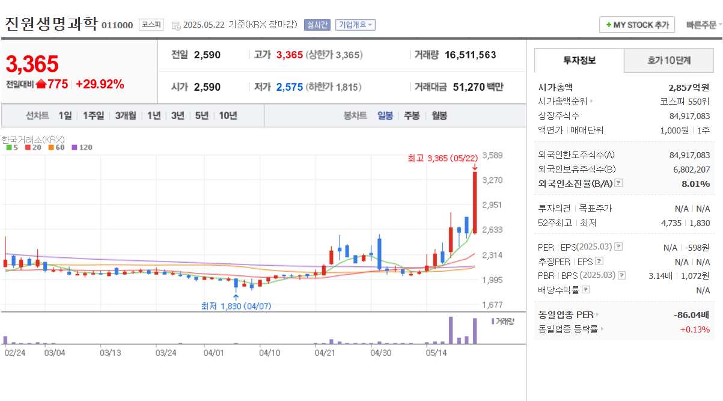
Task: Click the 최고 3,365 (05/22) chart marker
Action: point(442,159)
